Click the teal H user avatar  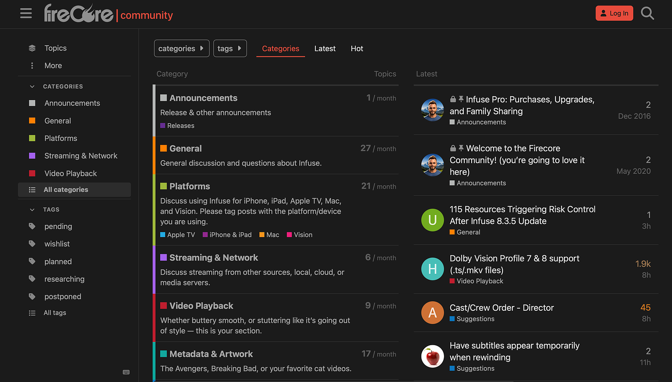tap(432, 269)
